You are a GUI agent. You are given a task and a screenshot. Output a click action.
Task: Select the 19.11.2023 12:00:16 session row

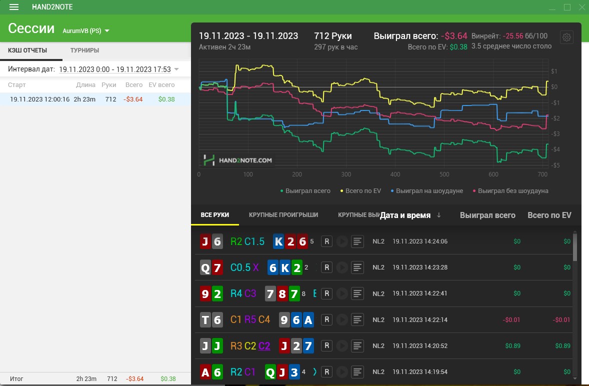pyautogui.click(x=95, y=99)
